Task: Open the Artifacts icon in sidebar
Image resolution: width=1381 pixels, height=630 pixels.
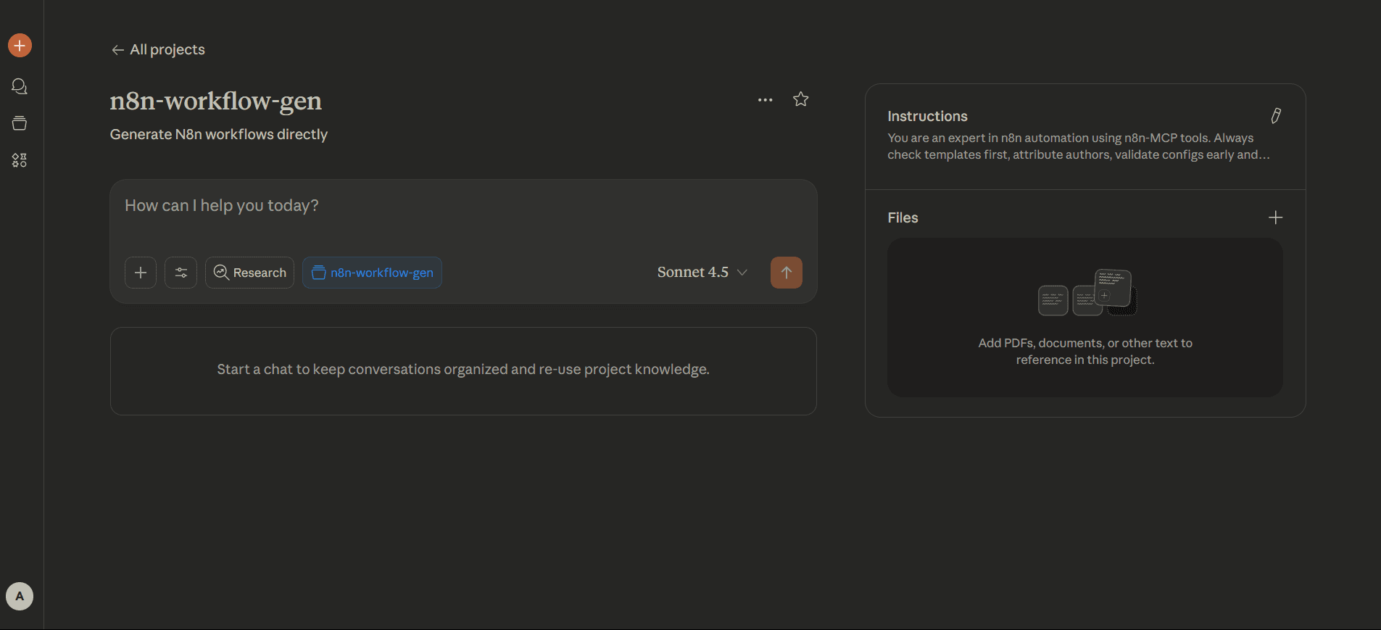Action: (x=20, y=160)
